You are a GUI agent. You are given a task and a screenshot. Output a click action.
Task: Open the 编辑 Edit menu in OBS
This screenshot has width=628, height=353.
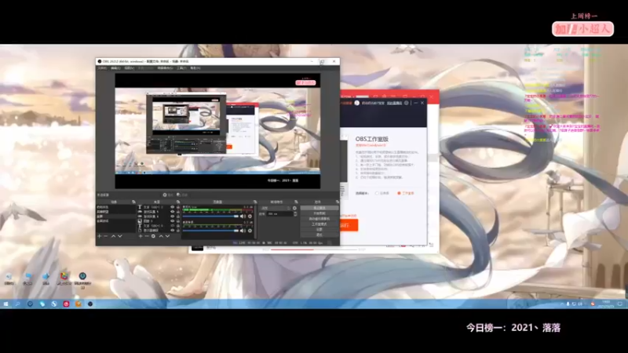pyautogui.click(x=115, y=68)
